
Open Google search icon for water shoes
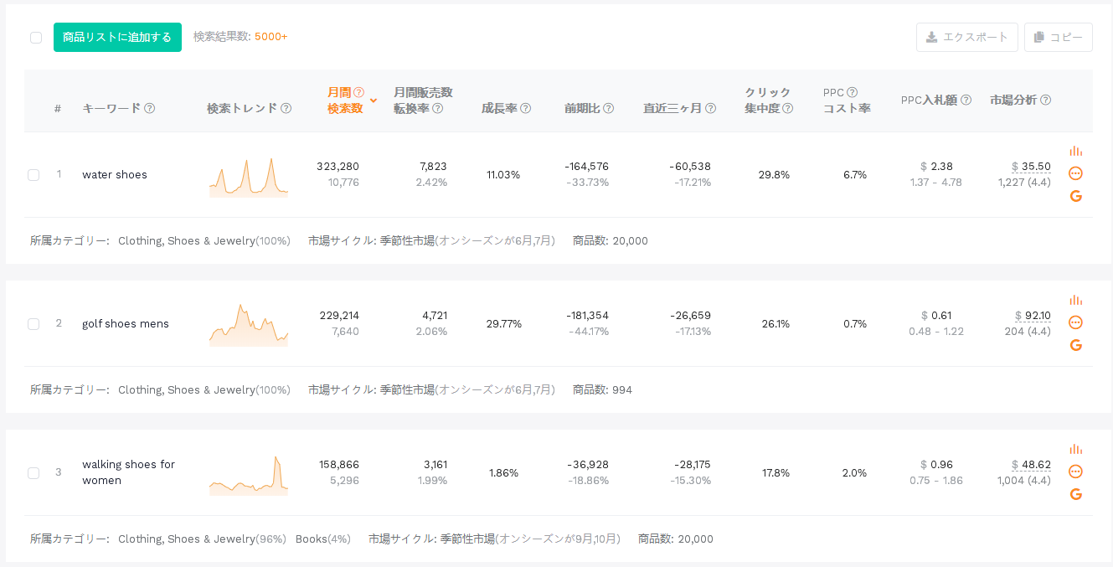click(1076, 196)
